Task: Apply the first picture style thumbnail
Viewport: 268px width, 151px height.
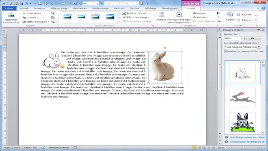Action: (67, 17)
